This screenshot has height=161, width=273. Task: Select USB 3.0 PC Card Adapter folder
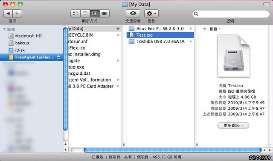pyautogui.click(x=95, y=86)
